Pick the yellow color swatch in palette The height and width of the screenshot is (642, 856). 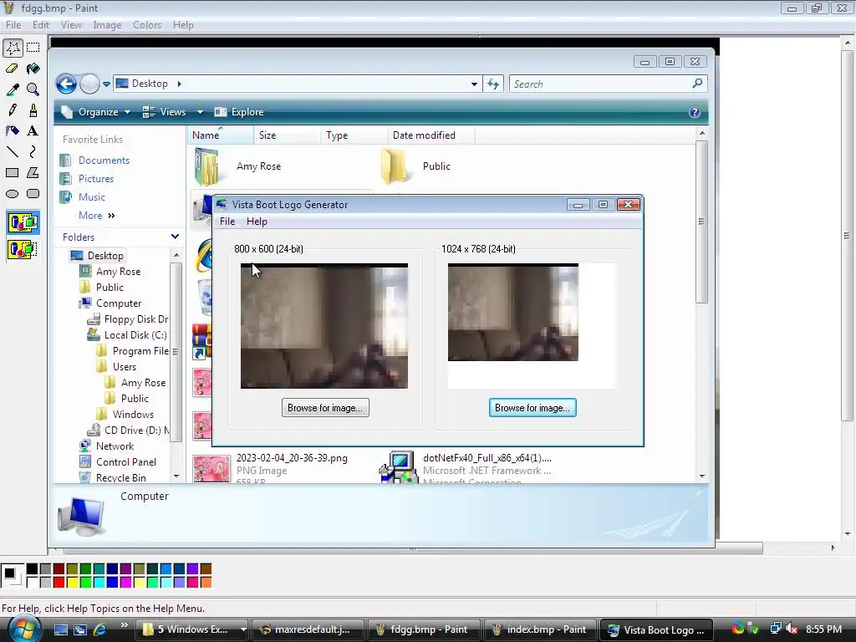[x=72, y=582]
